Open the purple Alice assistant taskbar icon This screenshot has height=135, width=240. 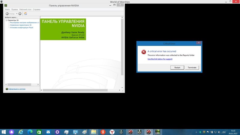pos(12,132)
